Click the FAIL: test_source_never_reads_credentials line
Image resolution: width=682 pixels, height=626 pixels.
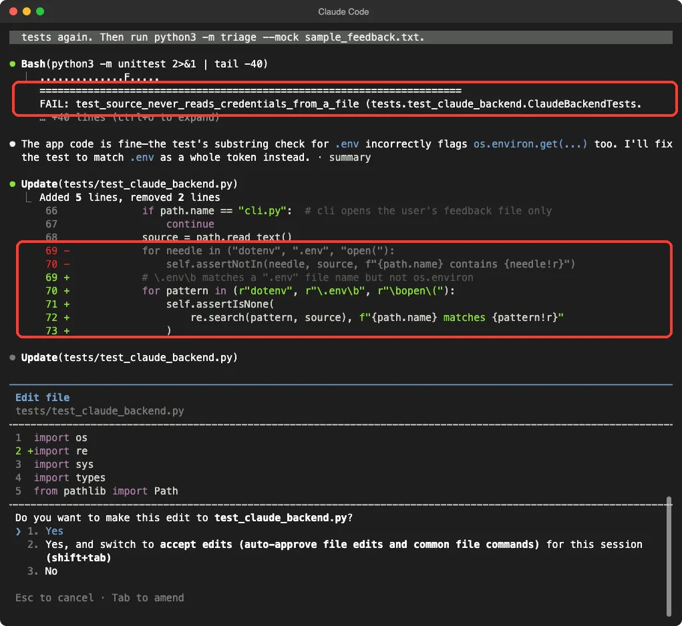pyautogui.click(x=341, y=104)
